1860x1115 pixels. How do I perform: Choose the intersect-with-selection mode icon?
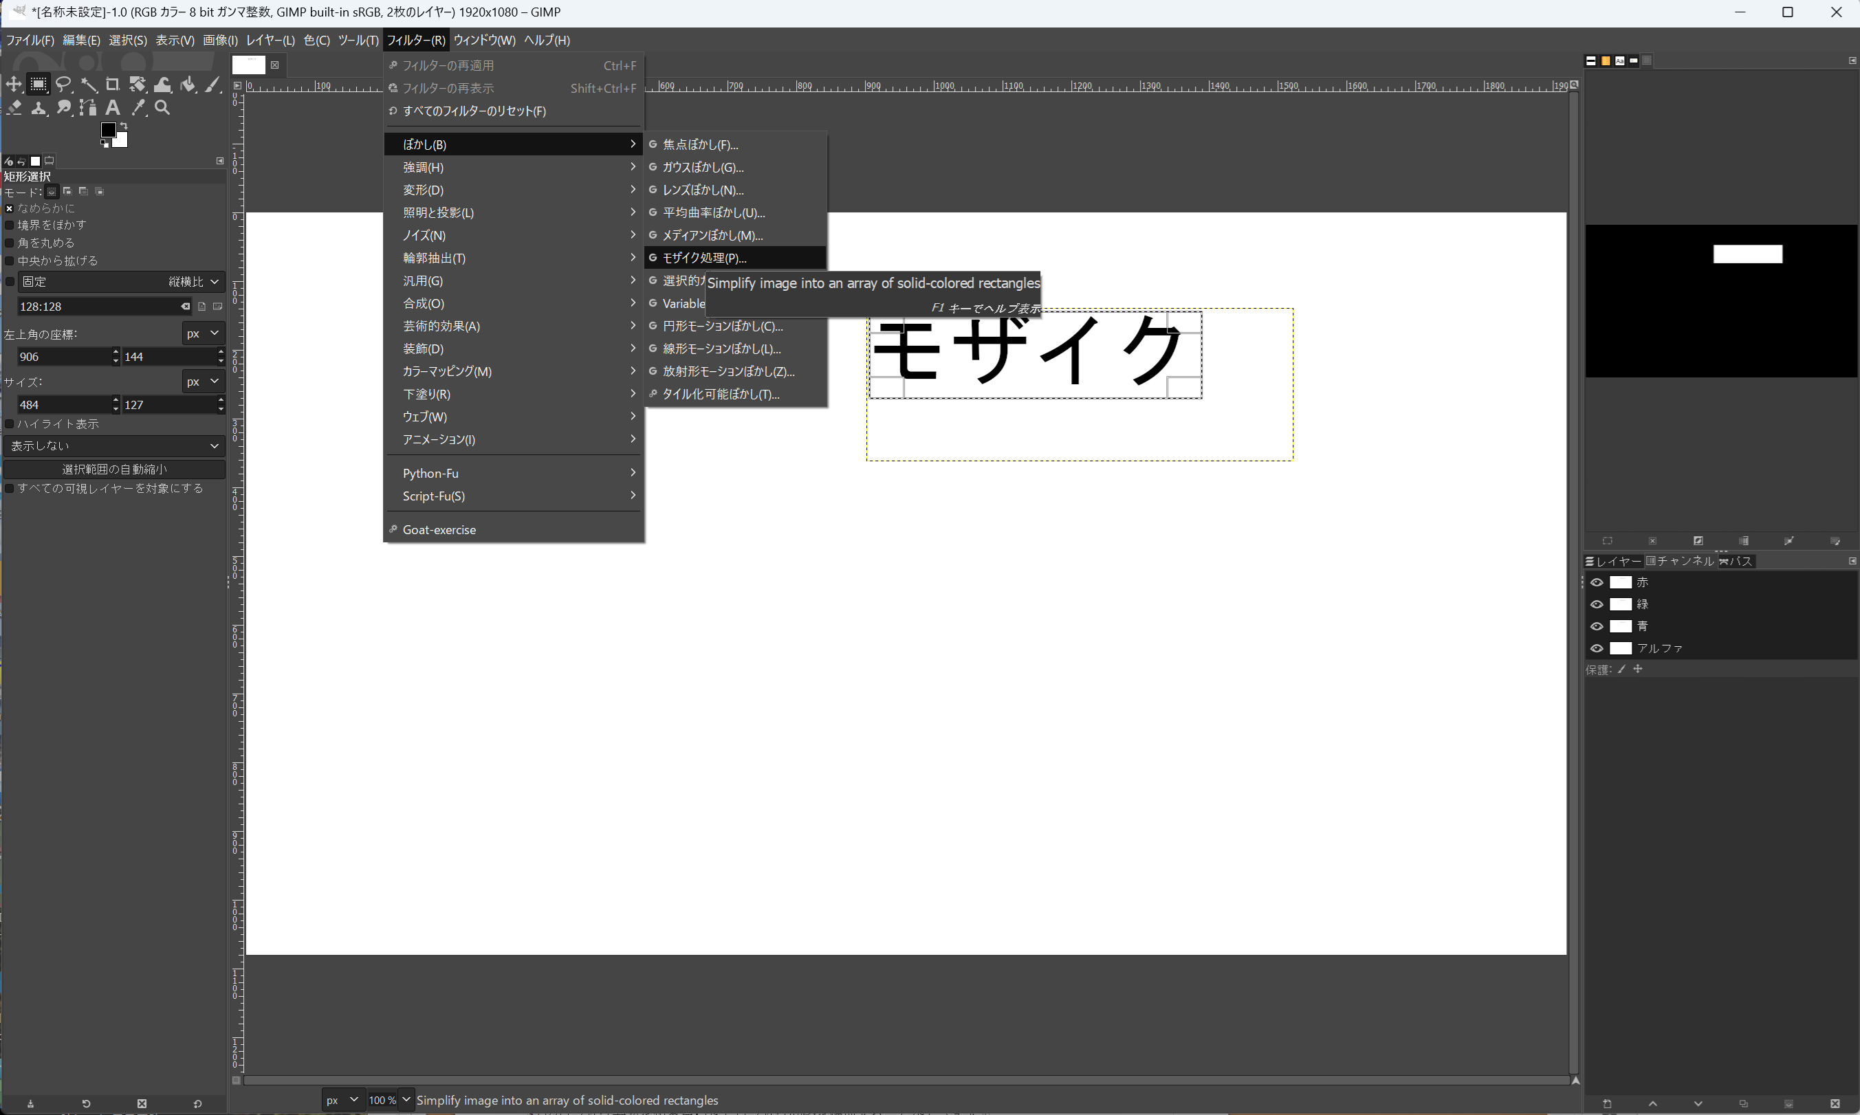tap(99, 192)
